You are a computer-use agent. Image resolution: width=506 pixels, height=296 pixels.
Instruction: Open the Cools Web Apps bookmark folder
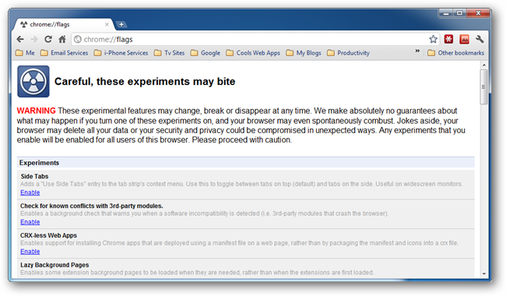coord(253,53)
